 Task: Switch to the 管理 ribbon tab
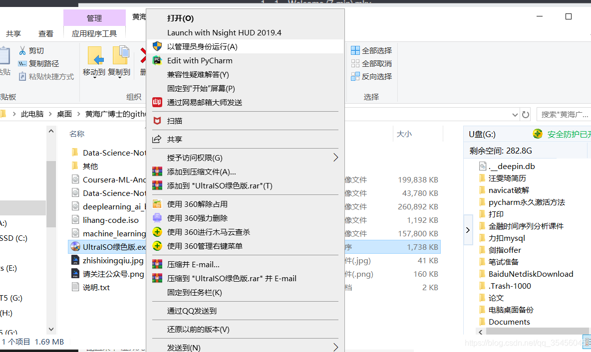click(x=94, y=18)
